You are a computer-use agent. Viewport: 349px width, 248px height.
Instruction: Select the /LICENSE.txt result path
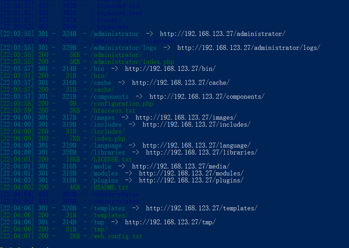click(x=111, y=160)
